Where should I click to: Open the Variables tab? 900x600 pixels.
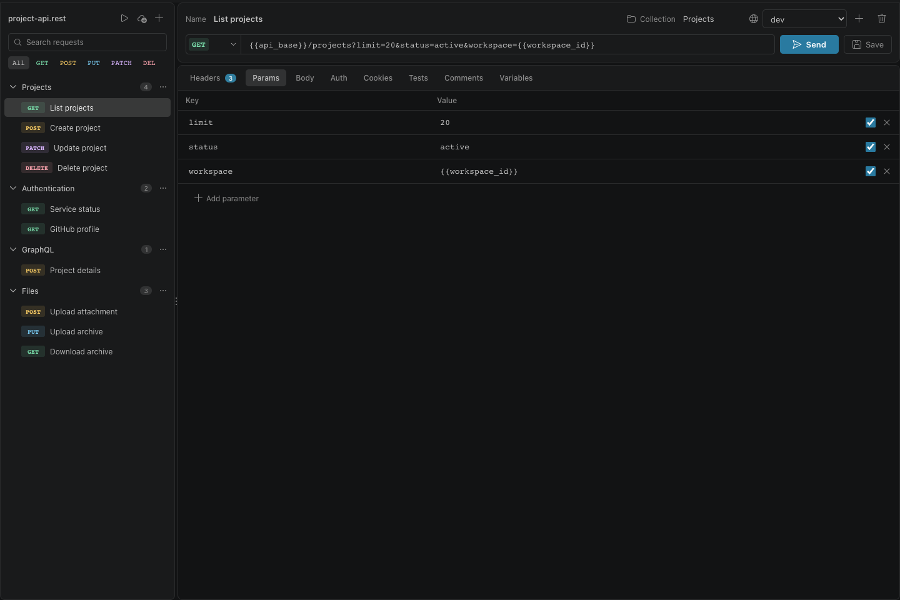point(516,78)
